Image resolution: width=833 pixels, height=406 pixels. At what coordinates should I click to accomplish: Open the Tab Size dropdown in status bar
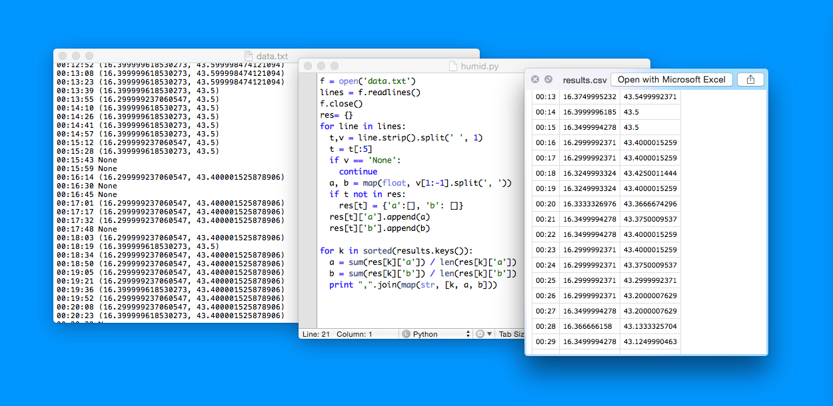(511, 334)
